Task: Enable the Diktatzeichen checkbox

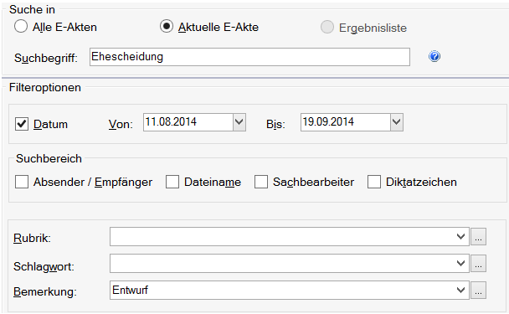Action: pos(374,182)
